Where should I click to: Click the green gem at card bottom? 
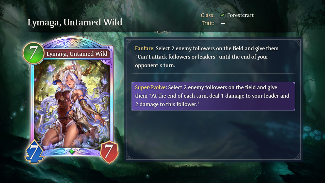click(72, 151)
